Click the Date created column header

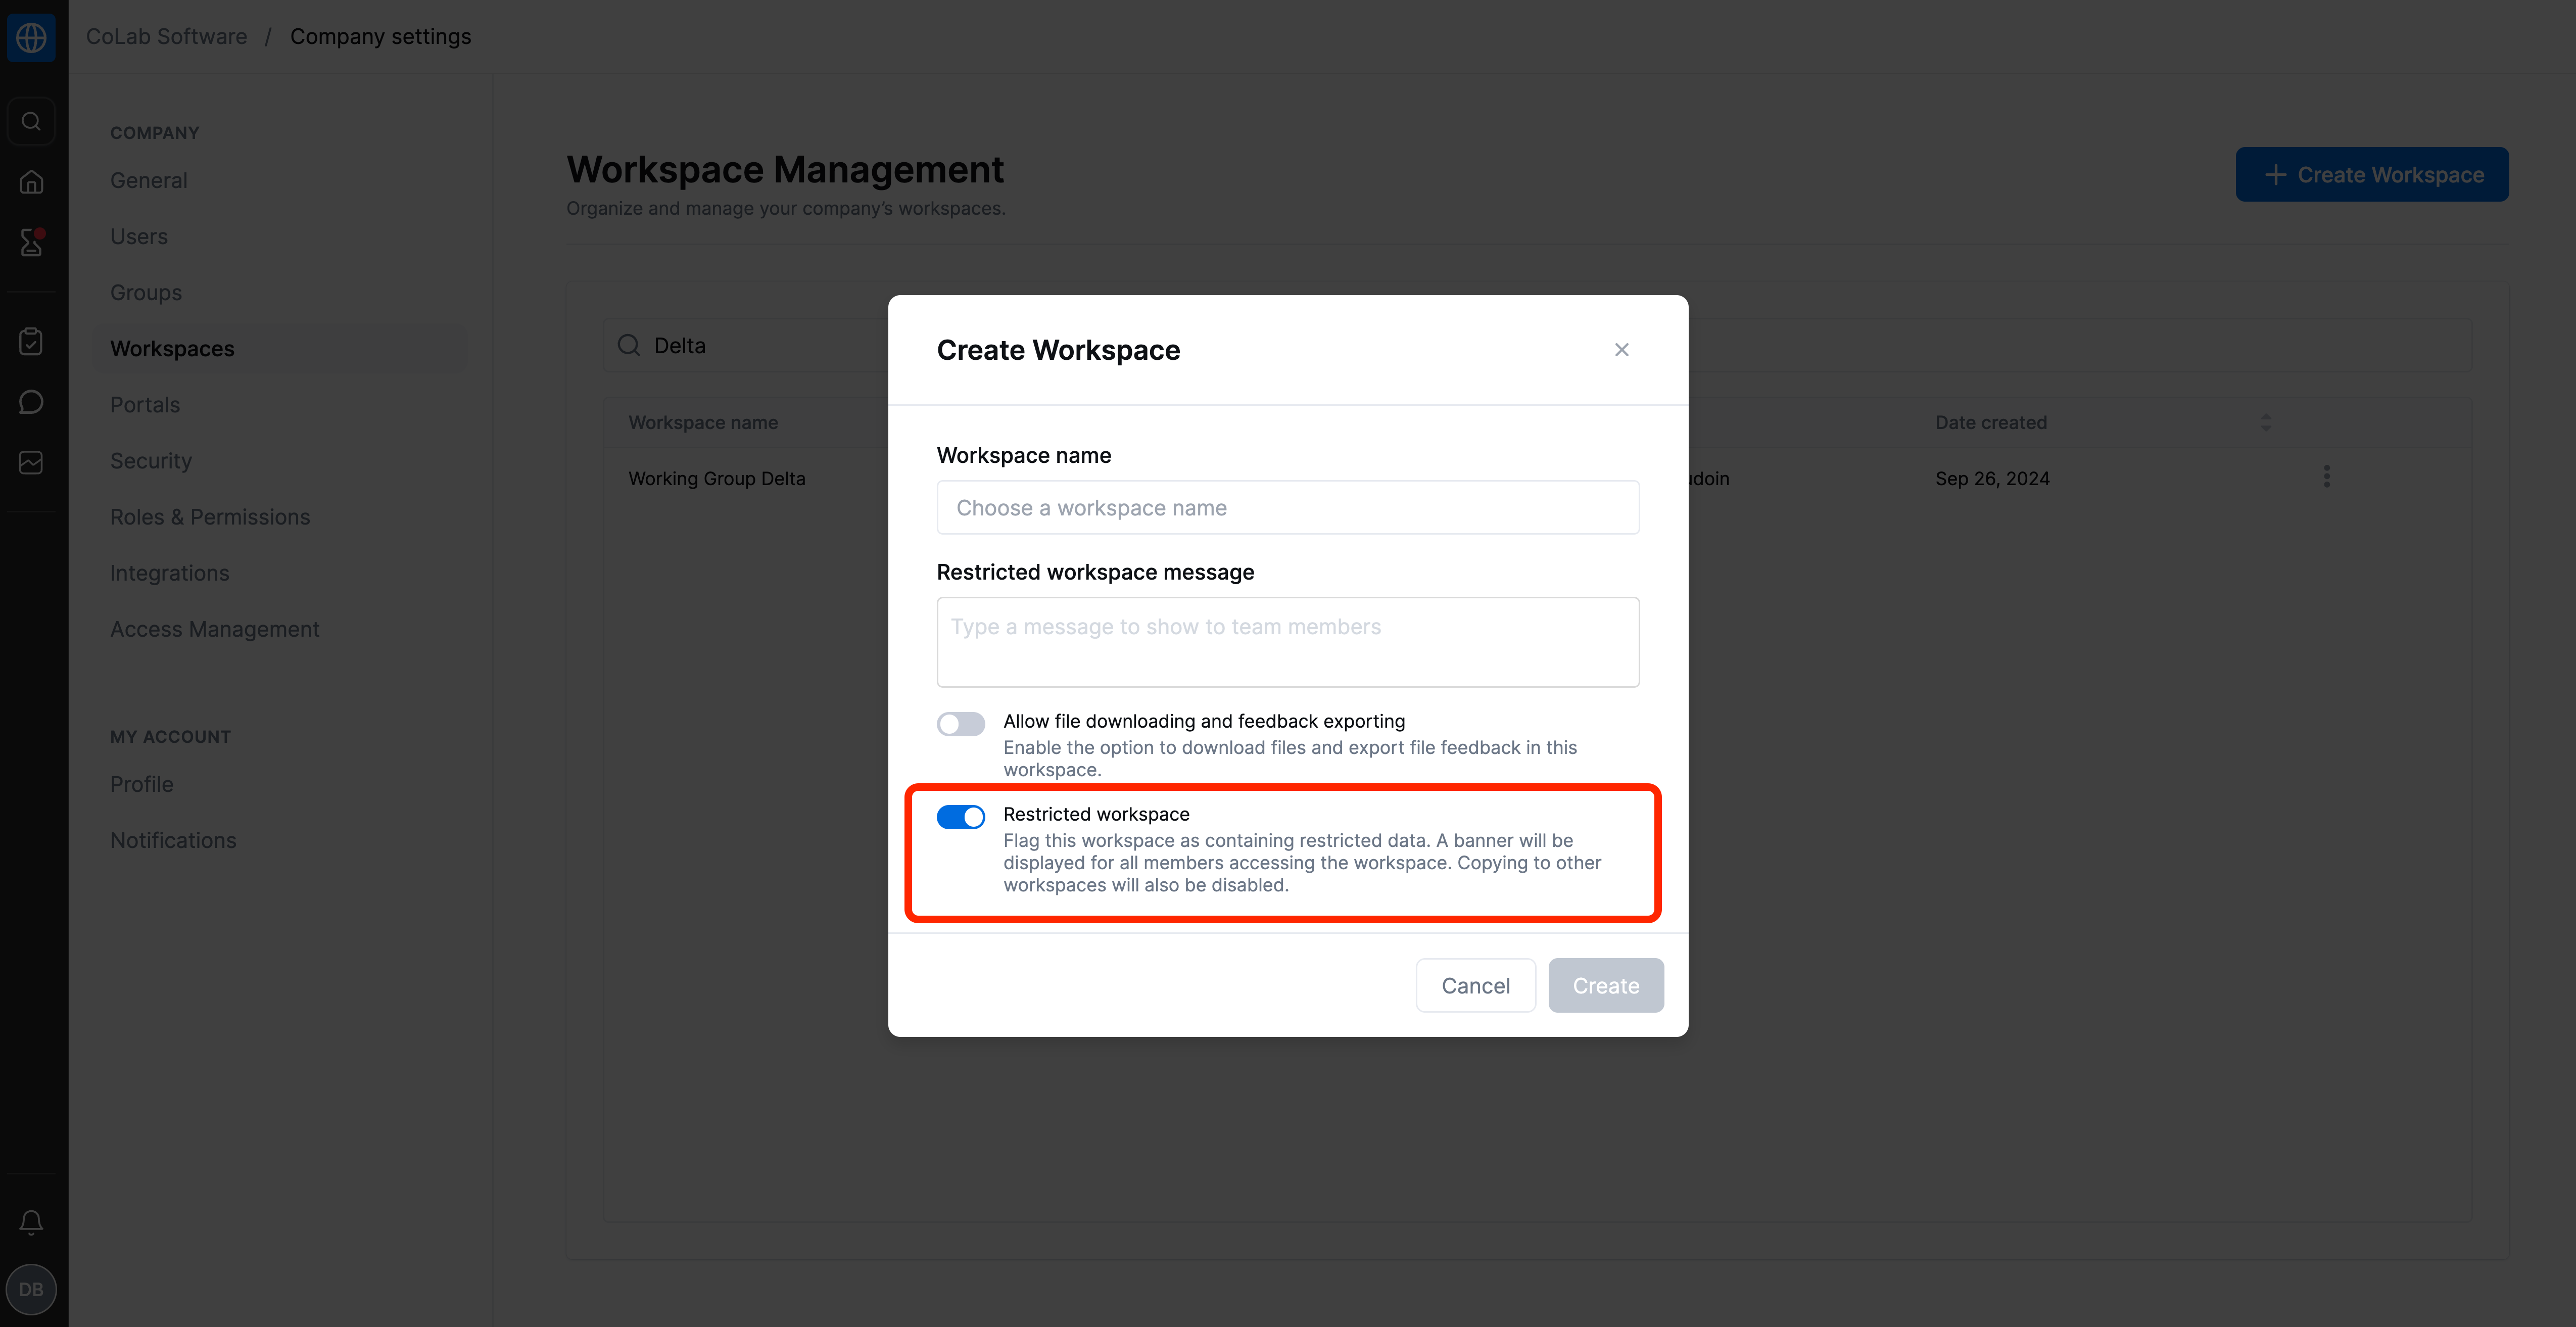1991,423
